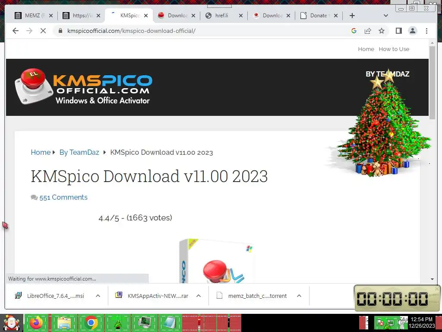Screen dimensions: 442x332
Task: Expand LibreOffice download options chevron
Action: coord(98,296)
